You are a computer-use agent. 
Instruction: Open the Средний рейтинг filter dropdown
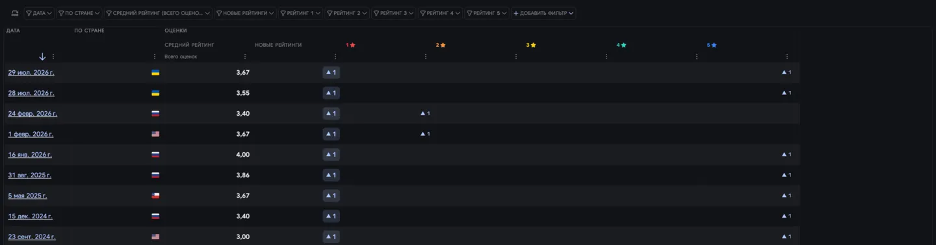coord(159,13)
